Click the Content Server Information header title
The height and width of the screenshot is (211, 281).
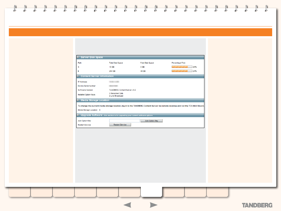[97, 76]
